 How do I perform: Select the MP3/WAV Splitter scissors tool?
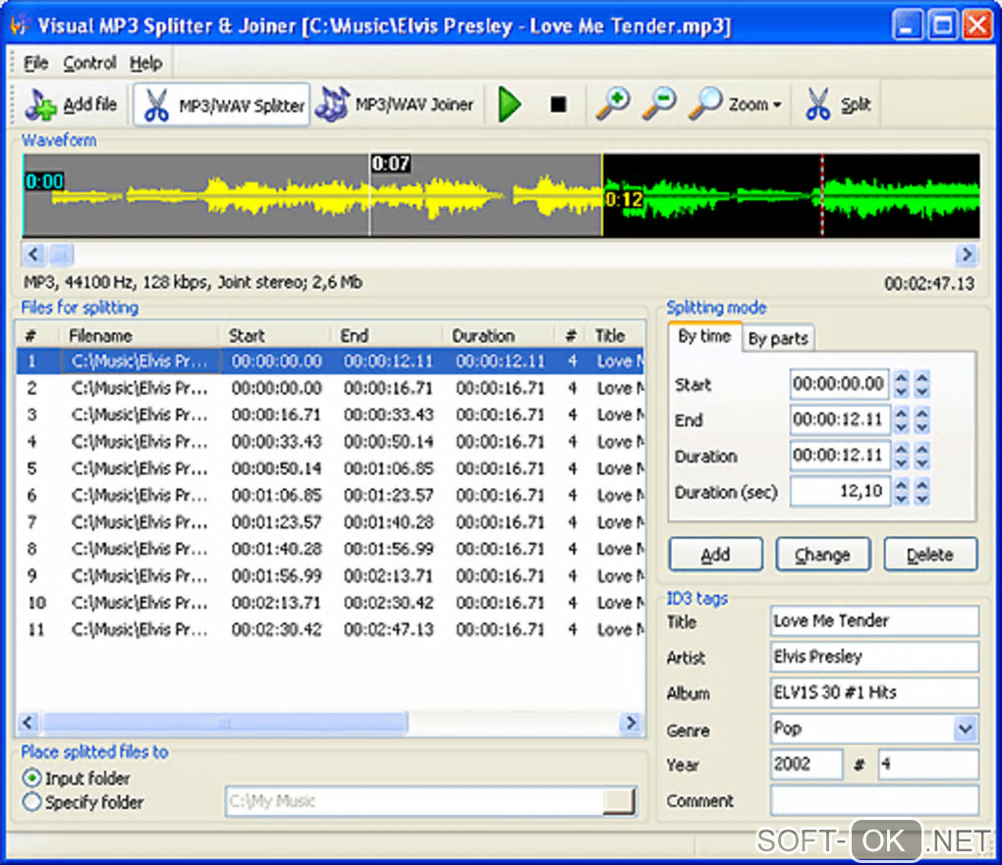coord(156,105)
